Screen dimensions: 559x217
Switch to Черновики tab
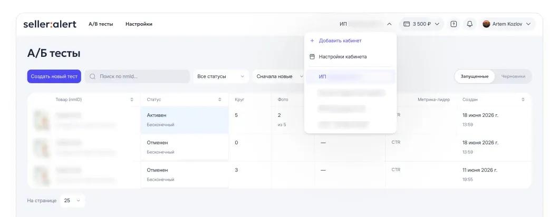click(x=513, y=76)
